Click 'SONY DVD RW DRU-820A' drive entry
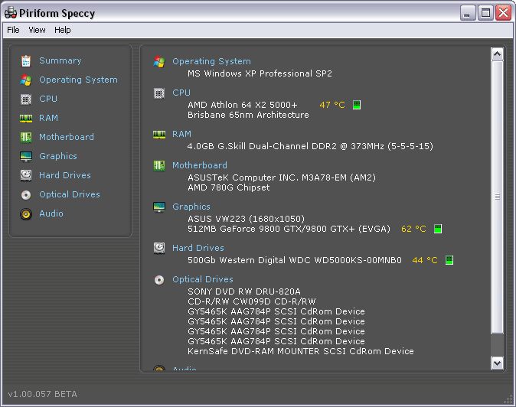The image size is (516, 407). [244, 291]
